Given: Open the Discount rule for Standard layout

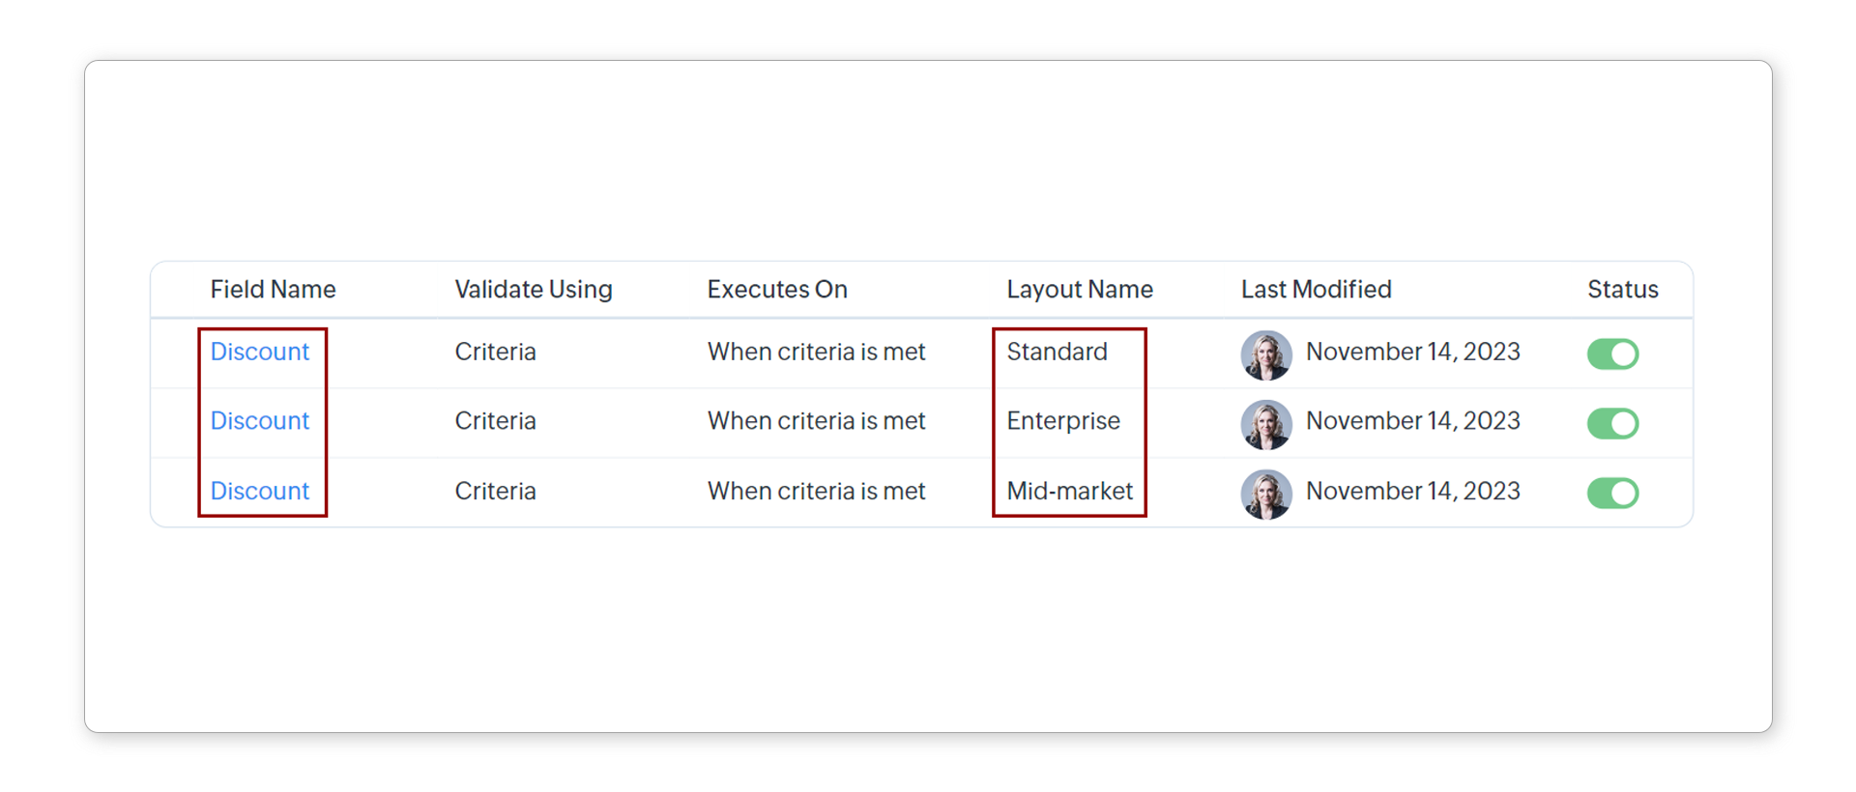Looking at the screenshot, I should point(259,352).
